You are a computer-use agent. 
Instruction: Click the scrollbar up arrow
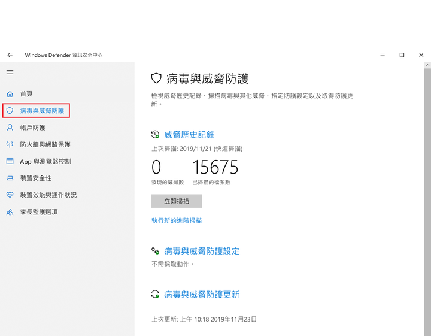pyautogui.click(x=427, y=65)
